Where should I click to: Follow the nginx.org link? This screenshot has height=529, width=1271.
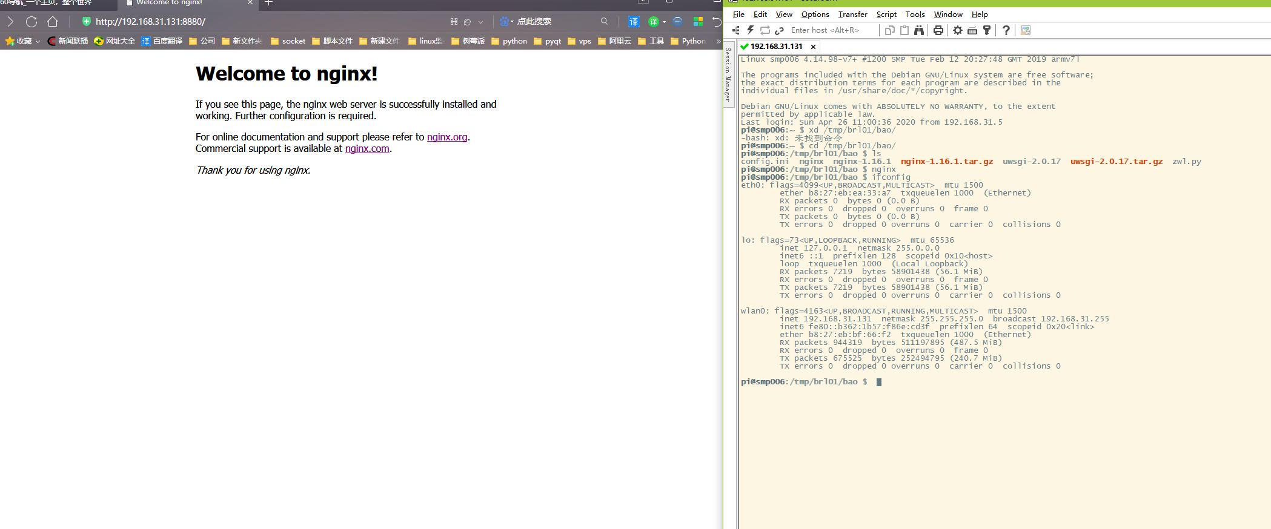click(447, 137)
